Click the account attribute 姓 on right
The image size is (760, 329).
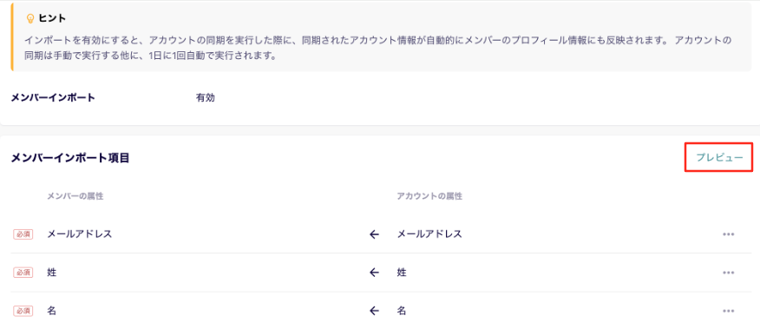tap(402, 273)
